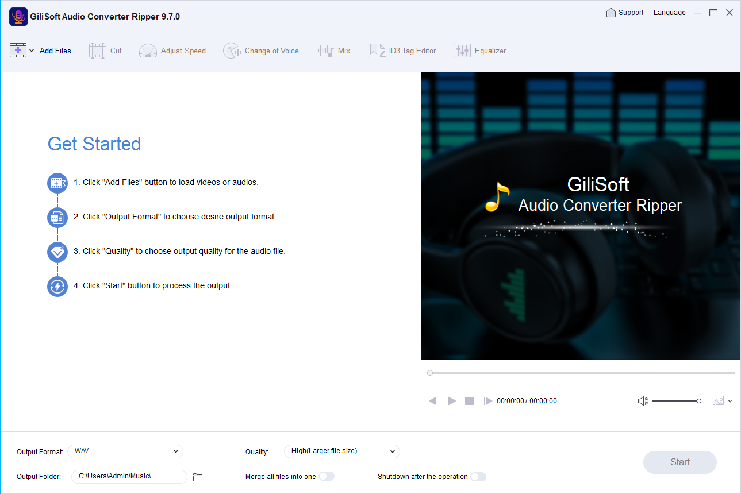Open the Equalizer tool
This screenshot has width=741, height=494.
click(479, 51)
